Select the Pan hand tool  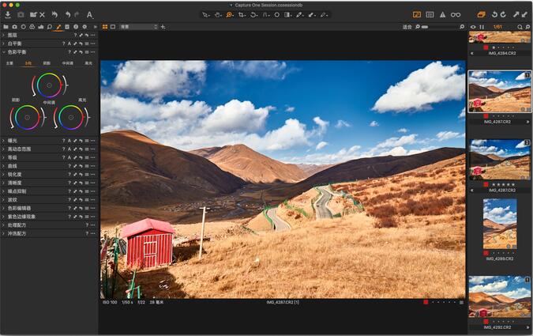(218, 15)
